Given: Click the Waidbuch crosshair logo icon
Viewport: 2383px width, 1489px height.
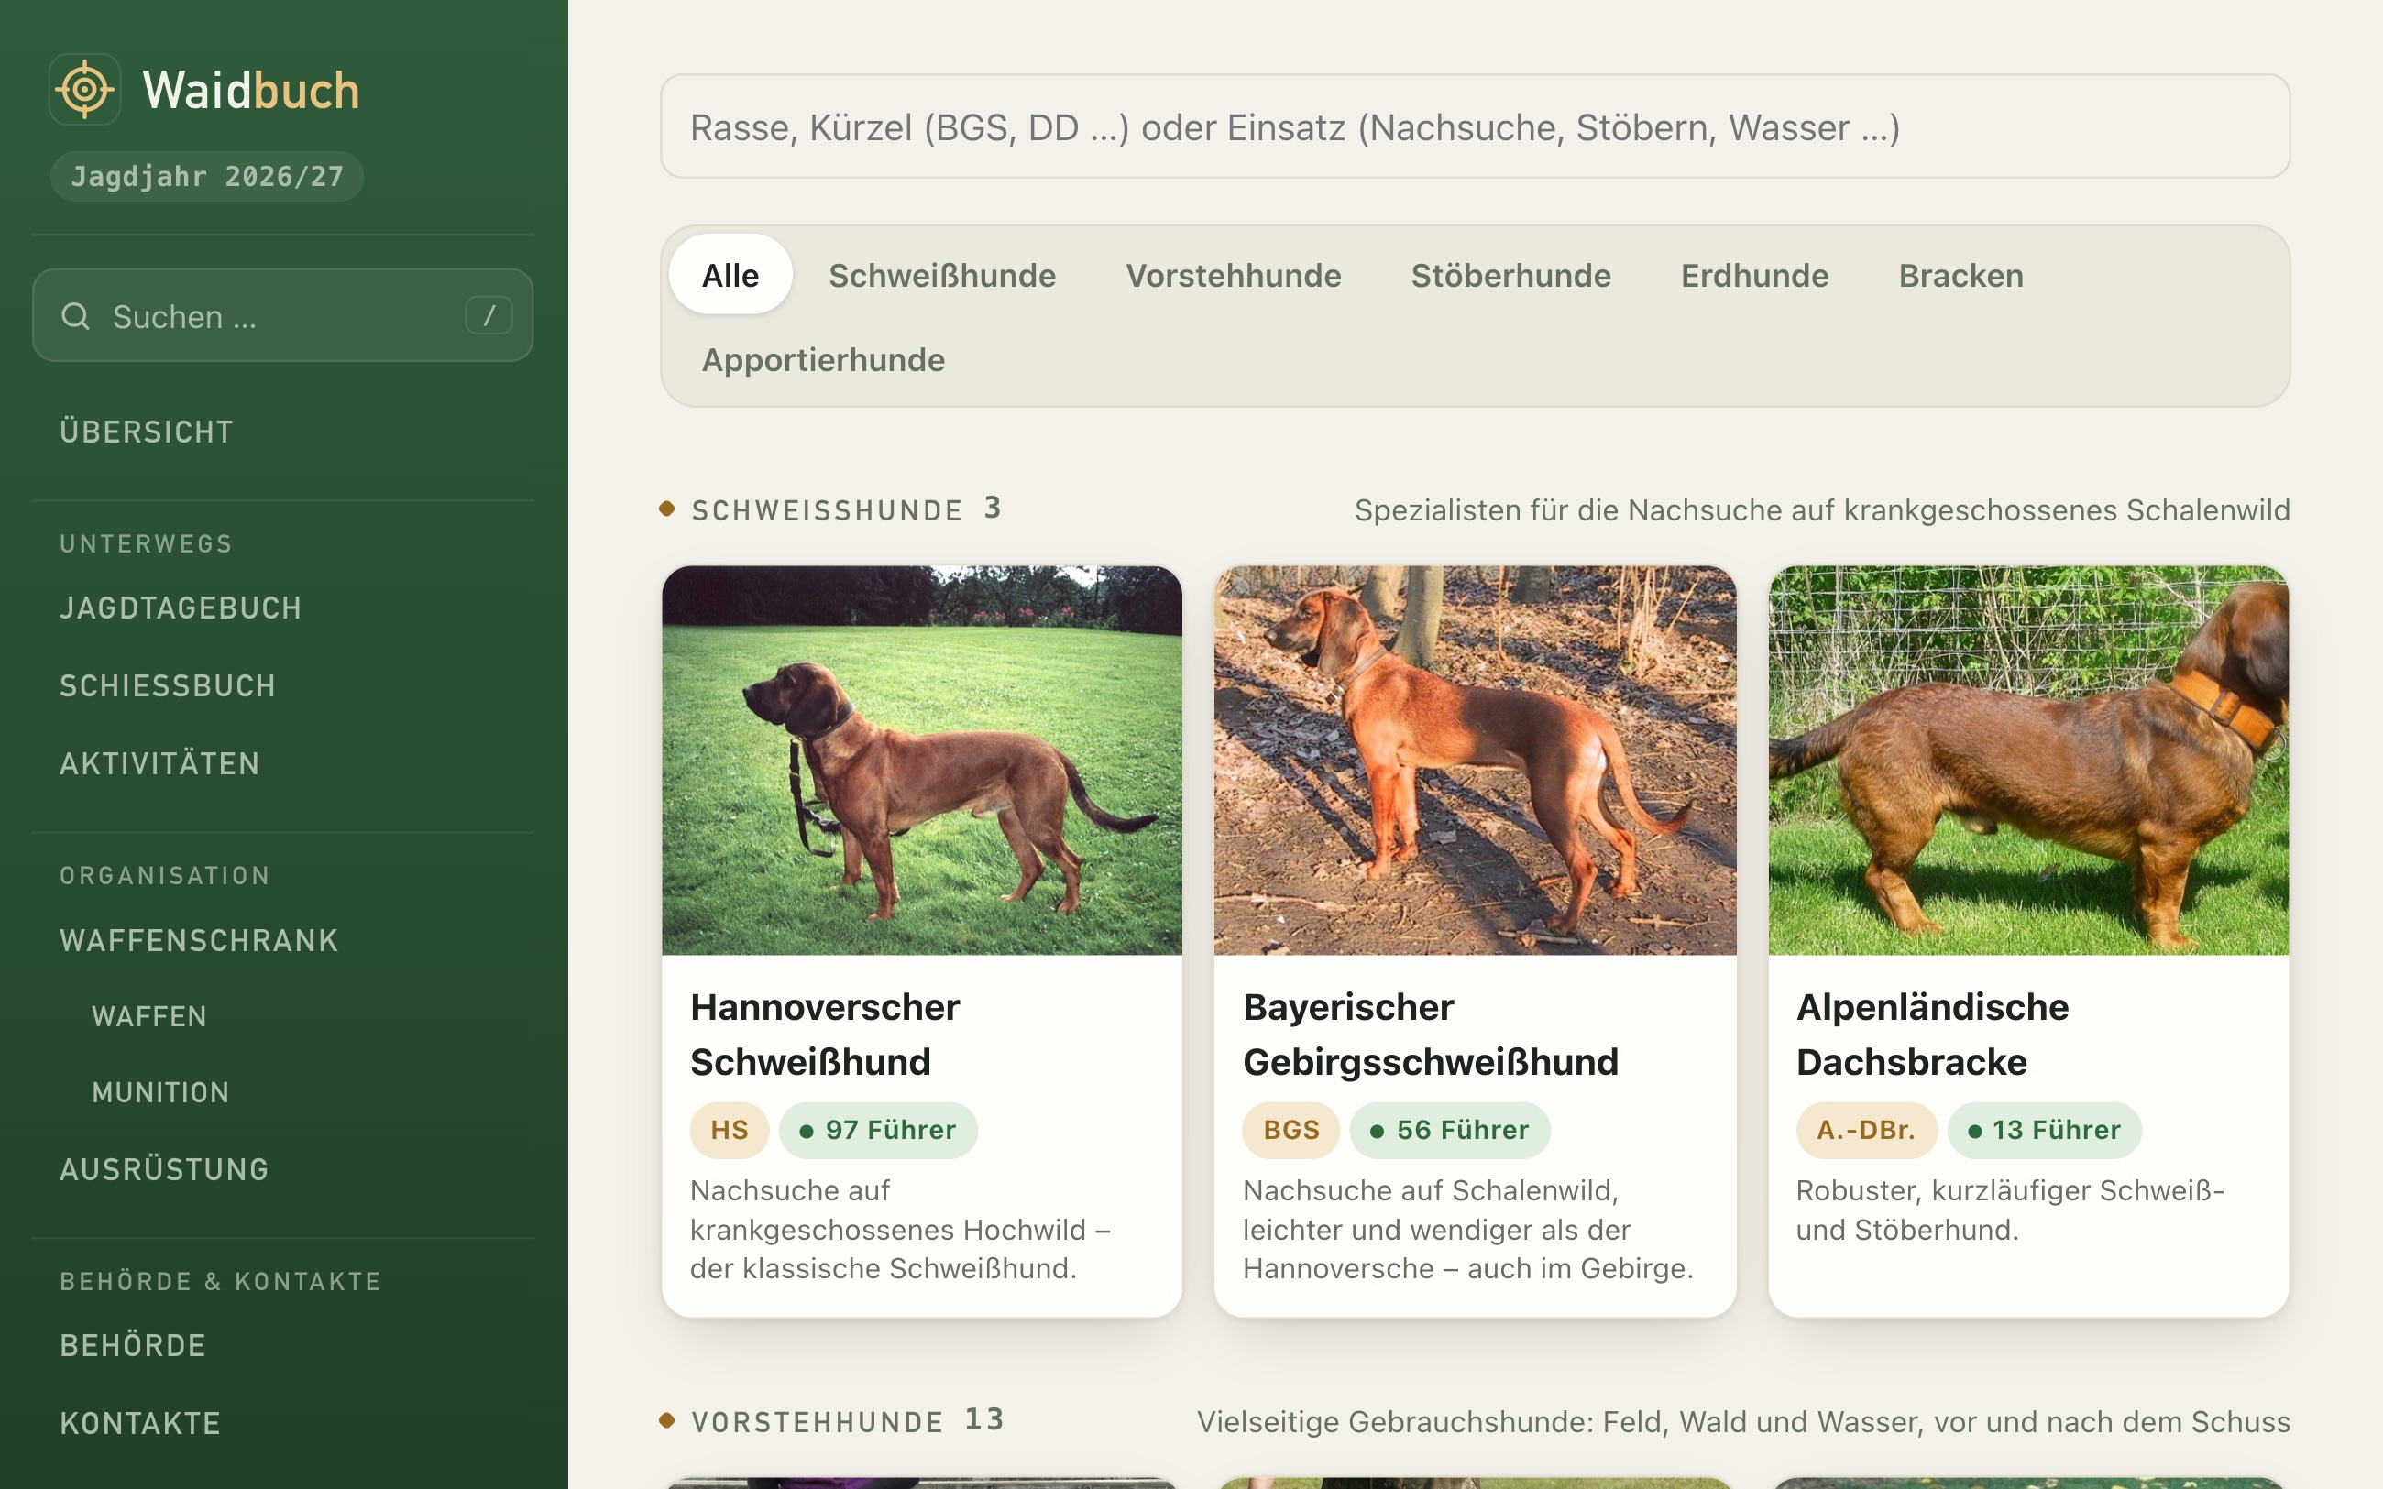Looking at the screenshot, I should (84, 90).
